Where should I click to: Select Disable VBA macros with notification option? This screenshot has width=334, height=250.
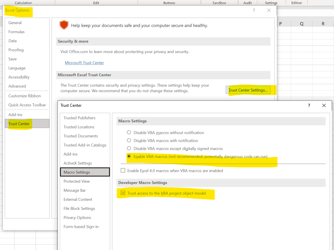pyautogui.click(x=129, y=141)
